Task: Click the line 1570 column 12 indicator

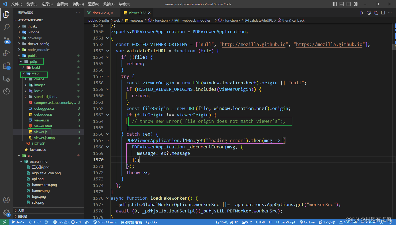Action: 227,222
